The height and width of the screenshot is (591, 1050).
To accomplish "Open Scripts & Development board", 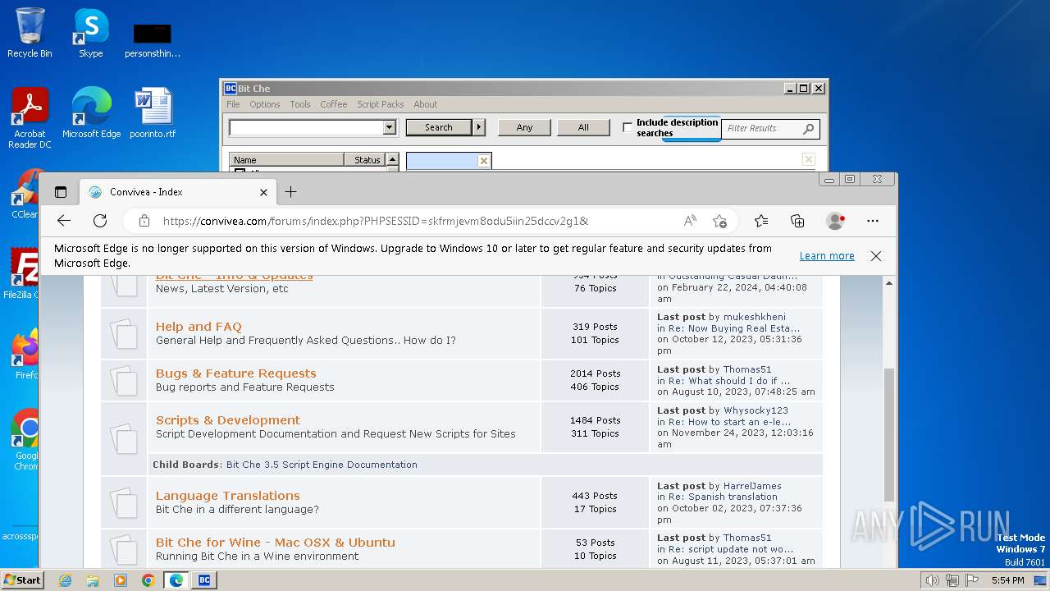I will click(x=228, y=420).
